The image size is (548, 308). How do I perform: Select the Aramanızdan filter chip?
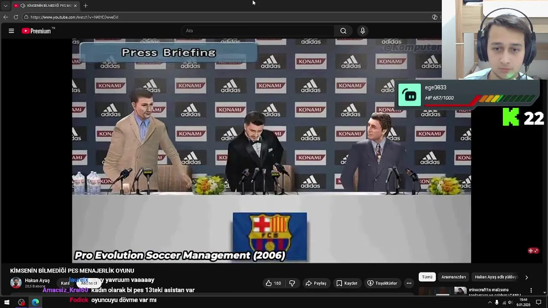pos(453,277)
